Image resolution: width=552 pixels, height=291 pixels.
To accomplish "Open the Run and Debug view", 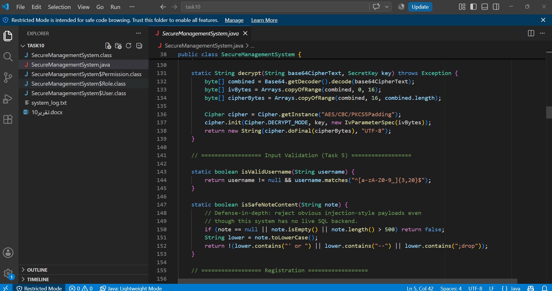I will [8, 99].
